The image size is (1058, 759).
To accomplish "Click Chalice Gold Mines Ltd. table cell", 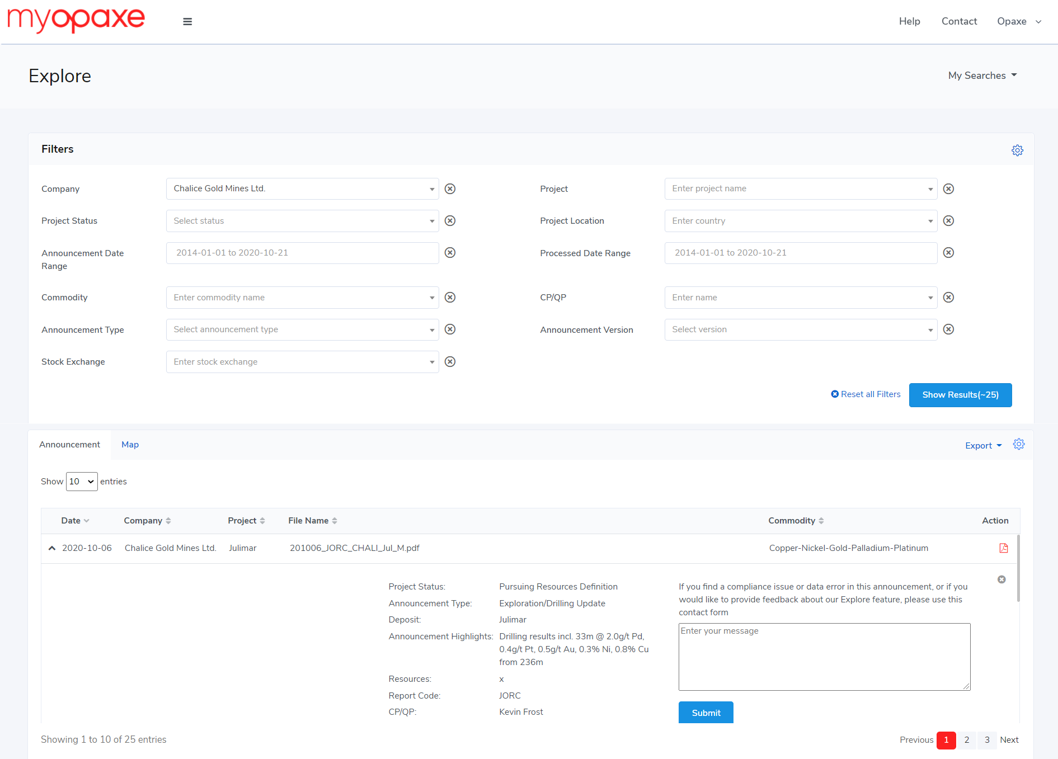I will coord(170,548).
